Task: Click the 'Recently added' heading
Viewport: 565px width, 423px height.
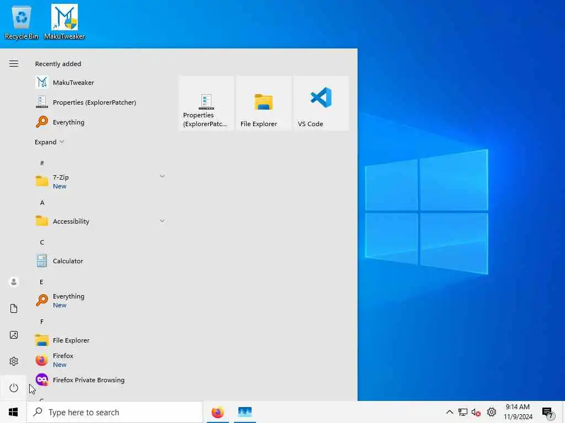Action: (58, 64)
